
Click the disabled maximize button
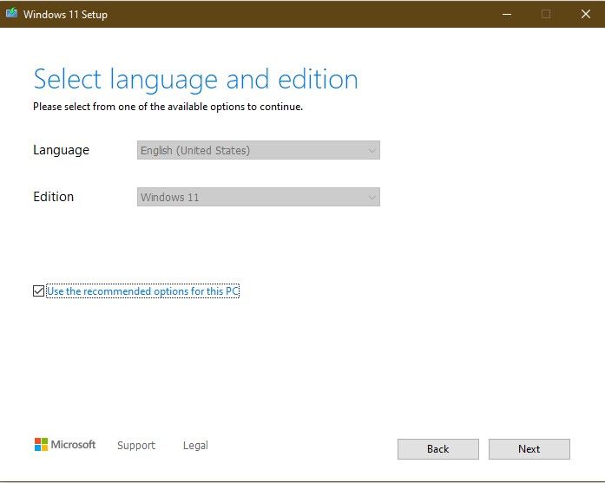546,14
